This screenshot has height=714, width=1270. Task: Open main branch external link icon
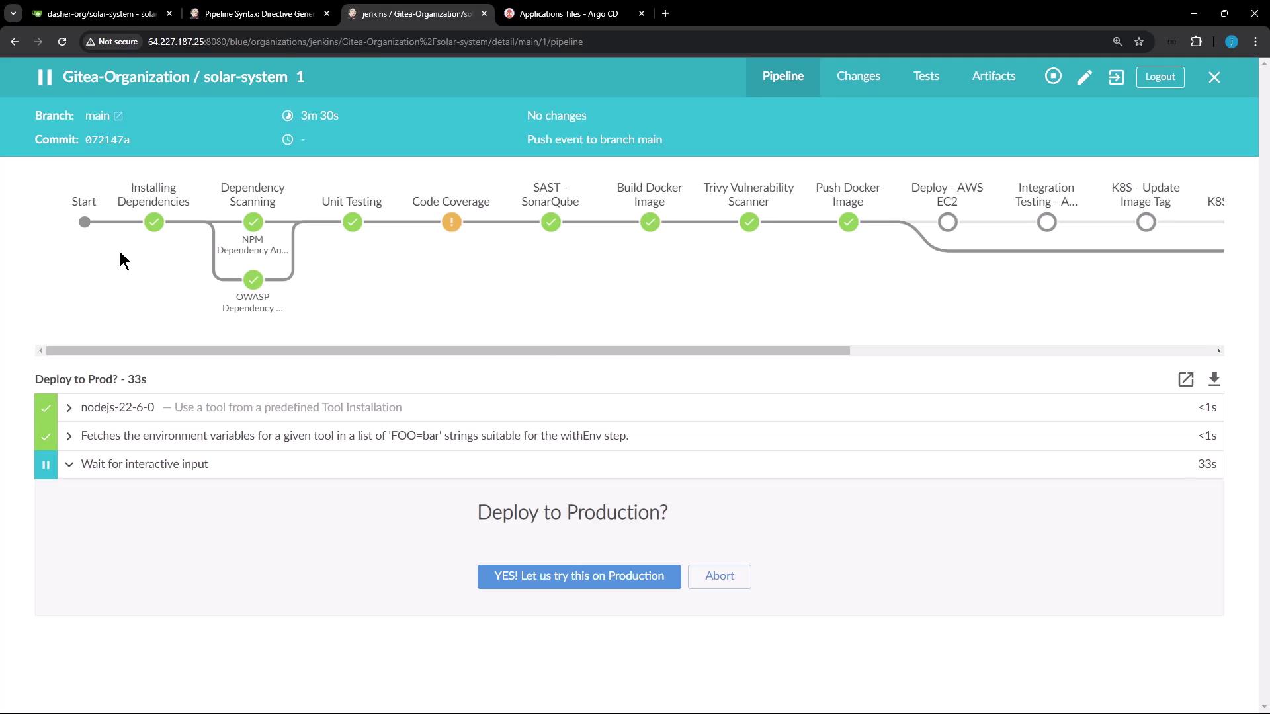pyautogui.click(x=118, y=116)
